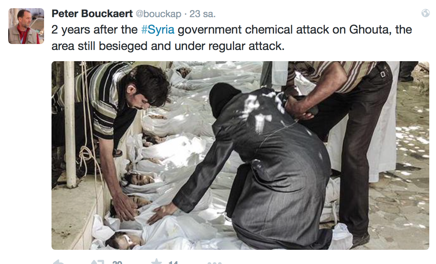Retweet using the retweet arrows icon

click(97, 262)
